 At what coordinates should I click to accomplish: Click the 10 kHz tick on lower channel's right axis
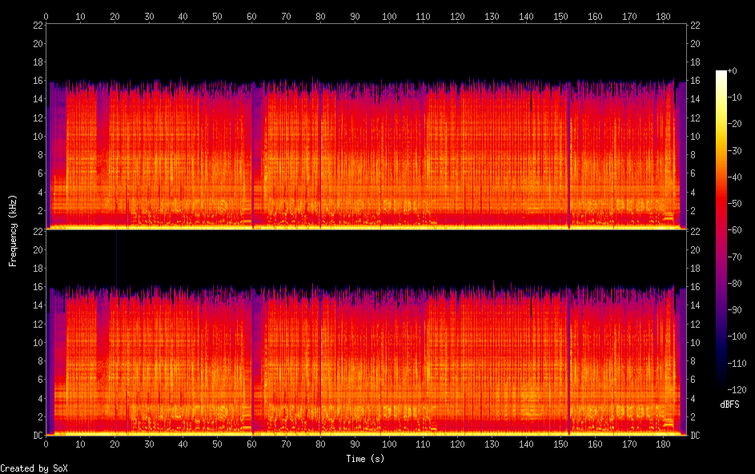coord(696,342)
